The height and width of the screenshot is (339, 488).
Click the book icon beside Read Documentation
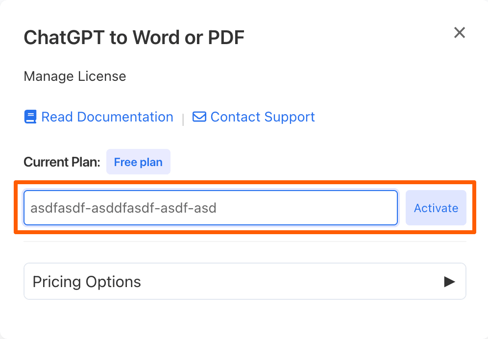tap(30, 117)
